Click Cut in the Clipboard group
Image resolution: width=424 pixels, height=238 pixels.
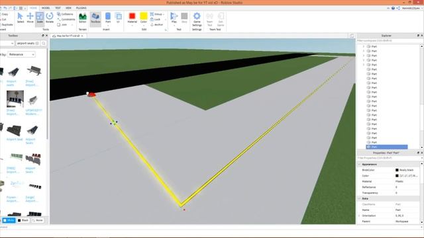tap(3, 19)
